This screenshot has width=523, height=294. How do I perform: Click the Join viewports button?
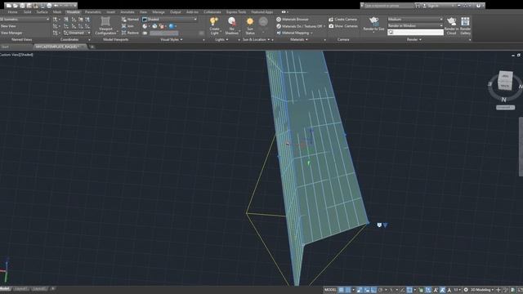(127, 26)
